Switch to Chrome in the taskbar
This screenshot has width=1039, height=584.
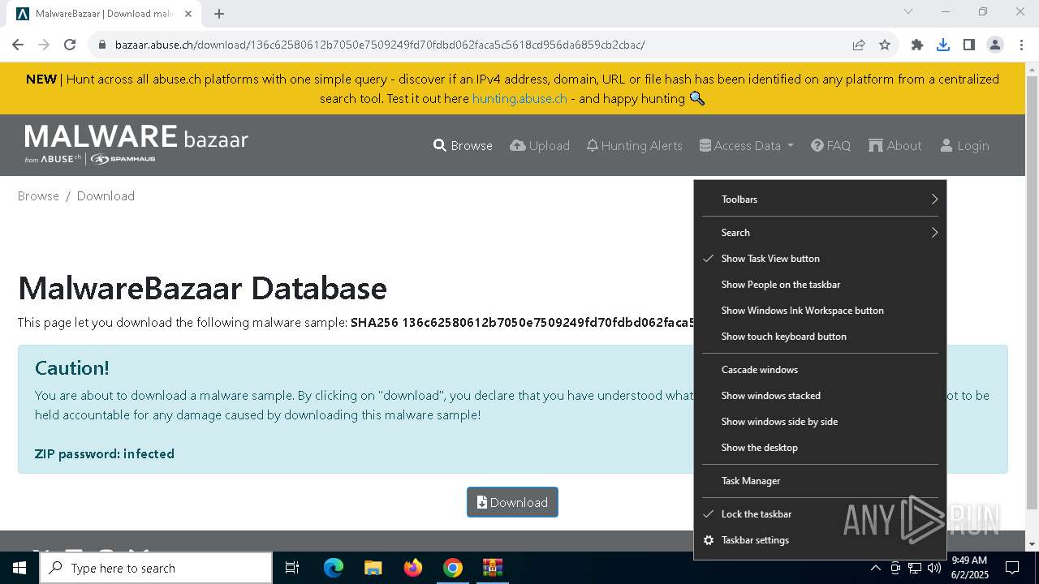tap(453, 568)
